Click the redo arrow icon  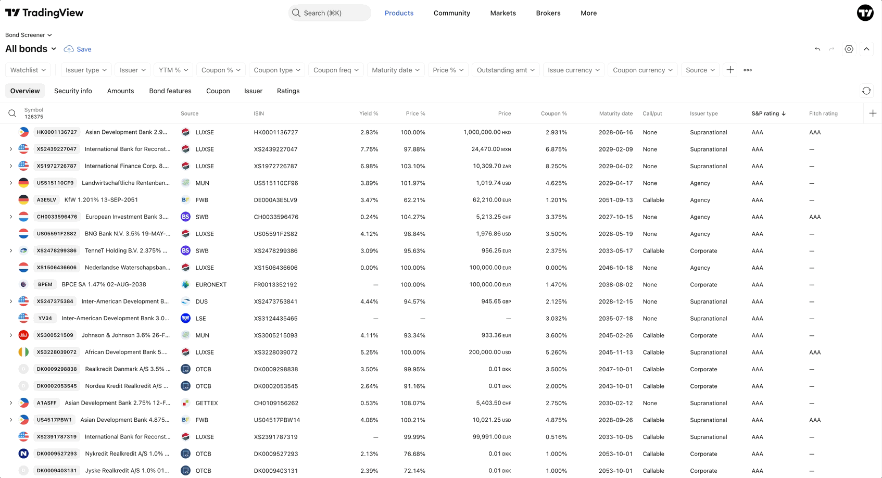(x=831, y=49)
